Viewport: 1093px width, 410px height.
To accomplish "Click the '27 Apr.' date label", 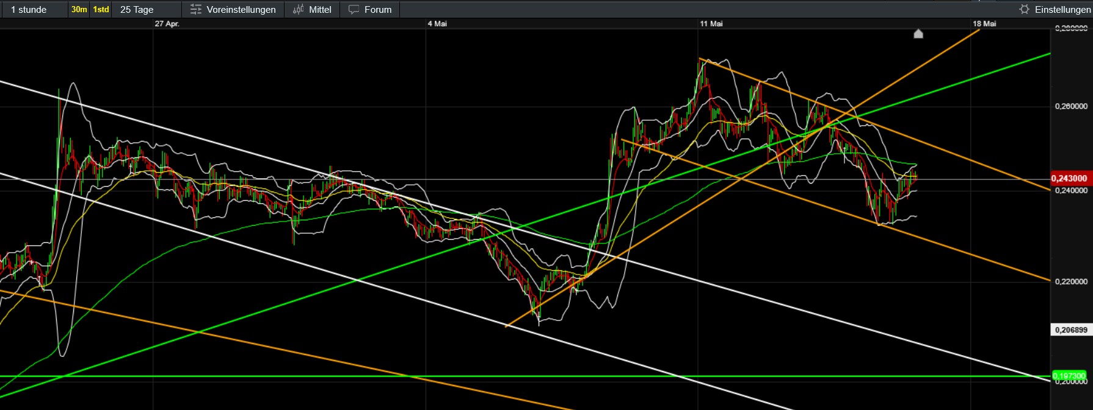I will point(167,24).
